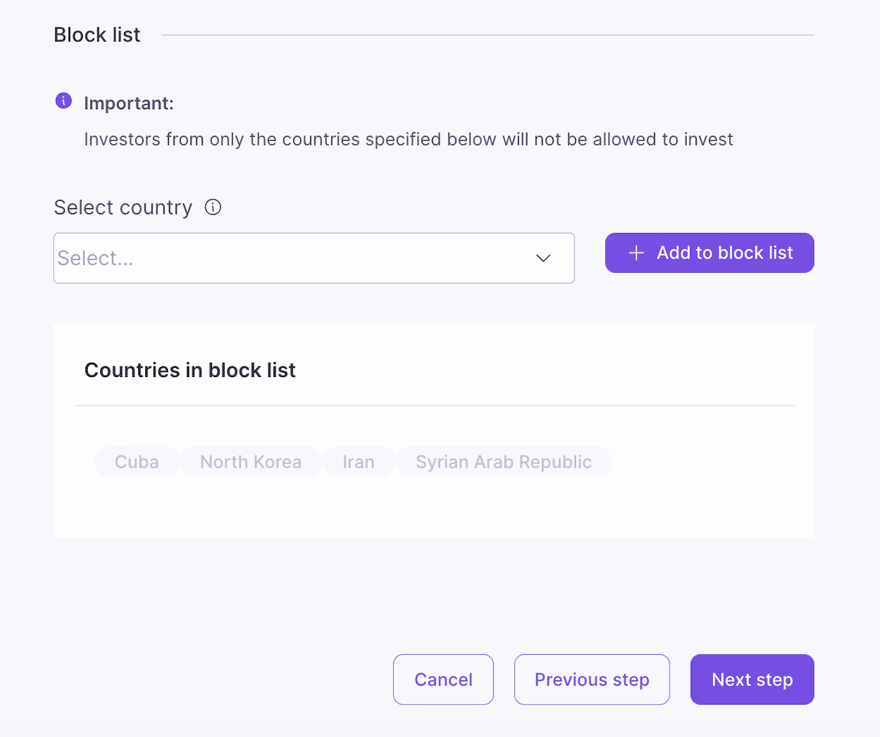880x737 pixels.
Task: Click the info icon next to Select country
Action: 213,207
